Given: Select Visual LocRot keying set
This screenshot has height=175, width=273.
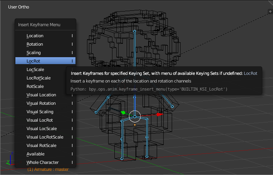Looking at the screenshot, I should pos(45,120).
